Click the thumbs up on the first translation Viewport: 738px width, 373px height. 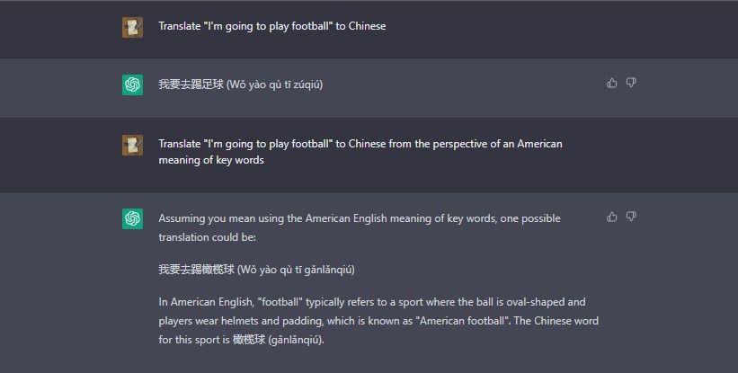[x=612, y=83]
